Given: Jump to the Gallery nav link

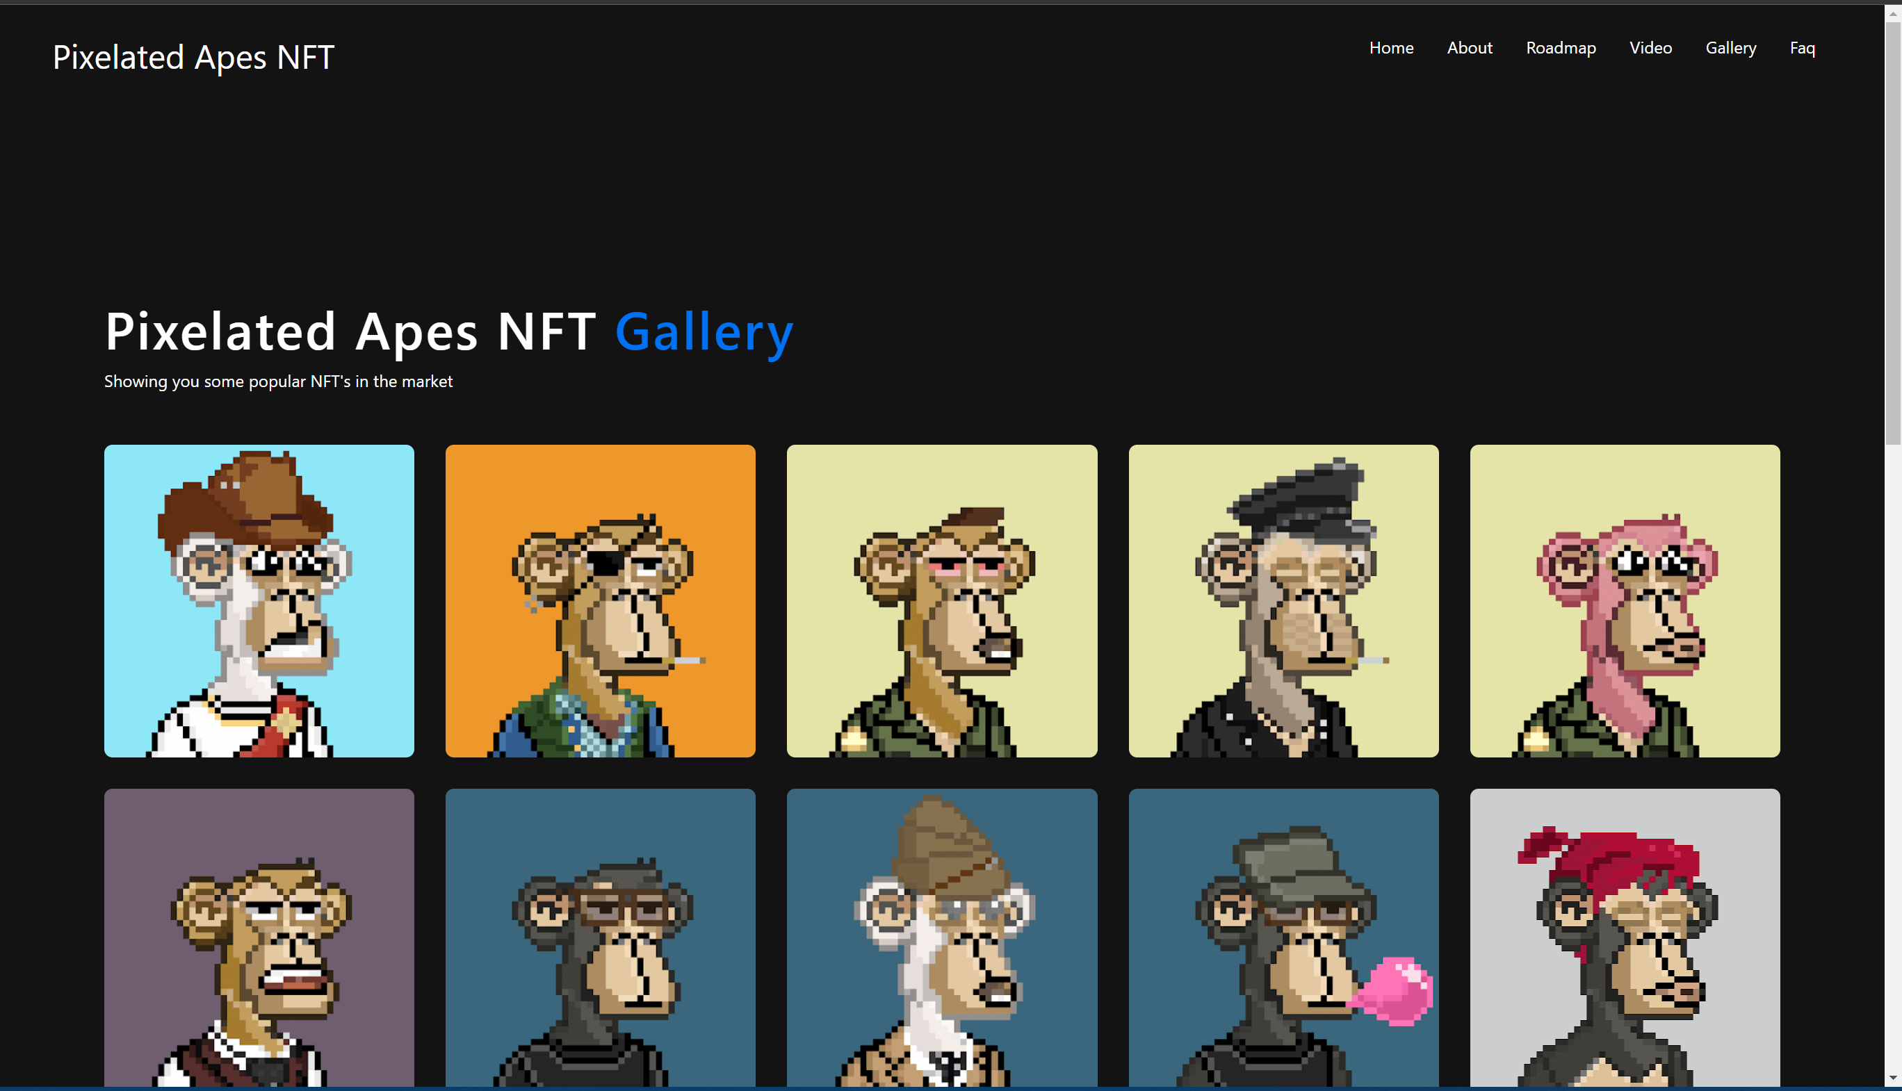Looking at the screenshot, I should tap(1730, 48).
